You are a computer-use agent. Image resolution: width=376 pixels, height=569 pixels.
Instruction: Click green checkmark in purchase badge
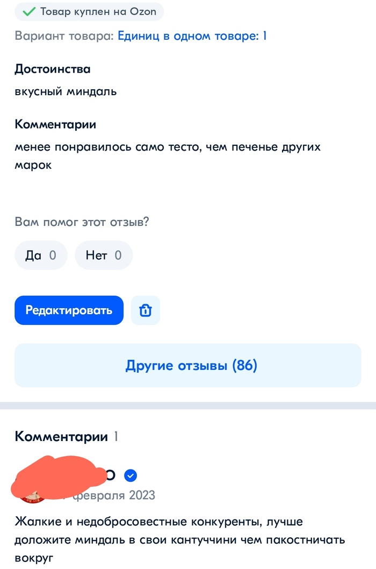click(x=28, y=11)
